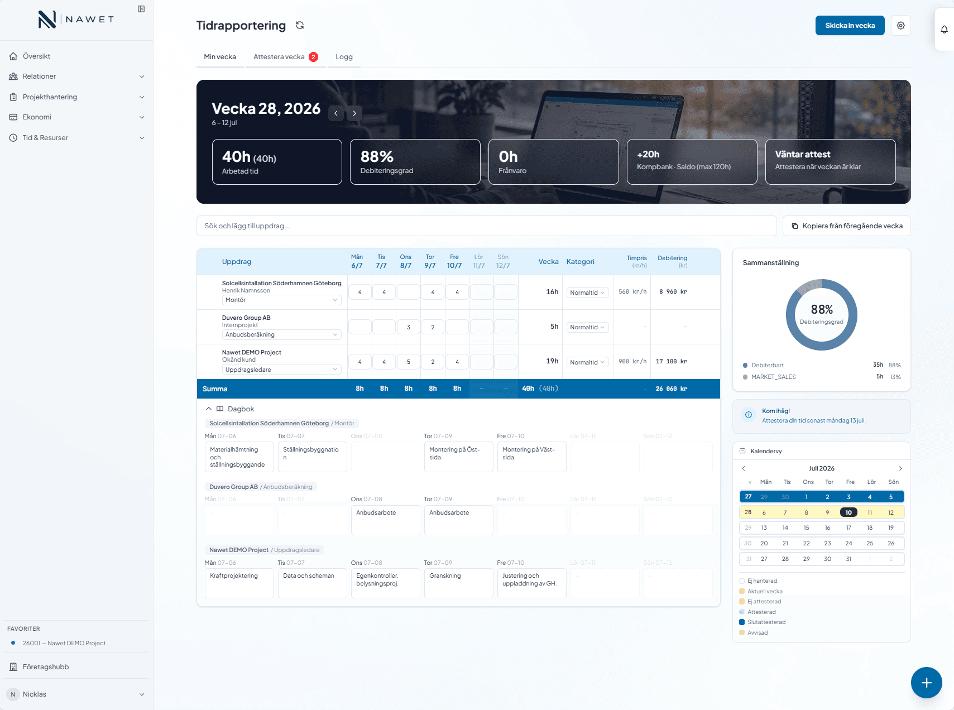Image resolution: width=954 pixels, height=710 pixels.
Task: Open Normaltid dropdown for Solcellsintallation row
Action: pyautogui.click(x=587, y=292)
